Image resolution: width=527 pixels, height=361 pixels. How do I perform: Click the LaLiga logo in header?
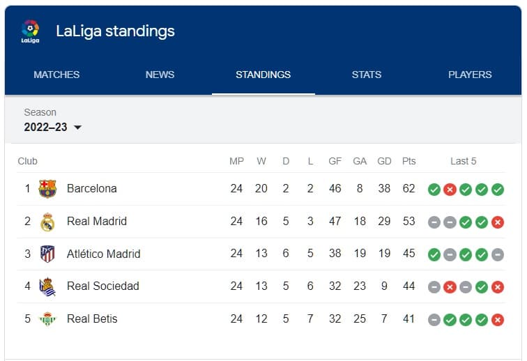30,31
